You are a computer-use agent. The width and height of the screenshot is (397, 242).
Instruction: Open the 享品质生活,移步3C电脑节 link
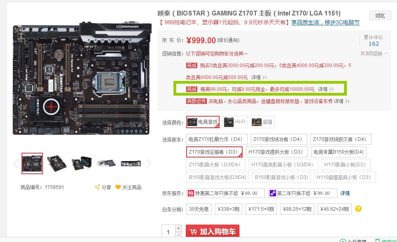pos(325,22)
